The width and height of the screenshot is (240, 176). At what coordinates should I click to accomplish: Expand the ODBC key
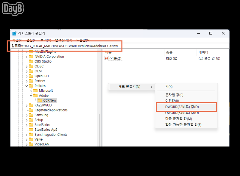[27, 67]
